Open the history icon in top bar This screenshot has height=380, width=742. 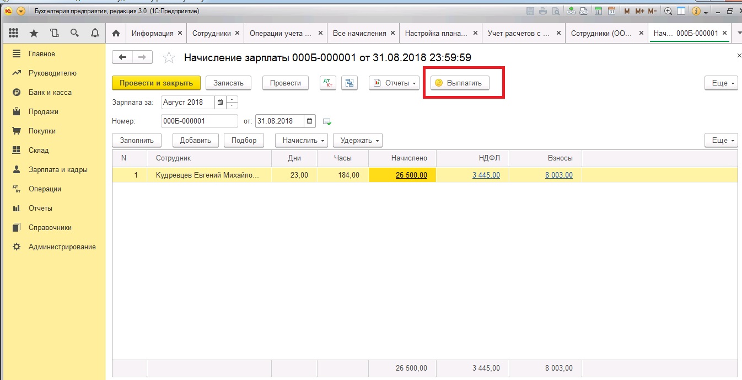54,33
